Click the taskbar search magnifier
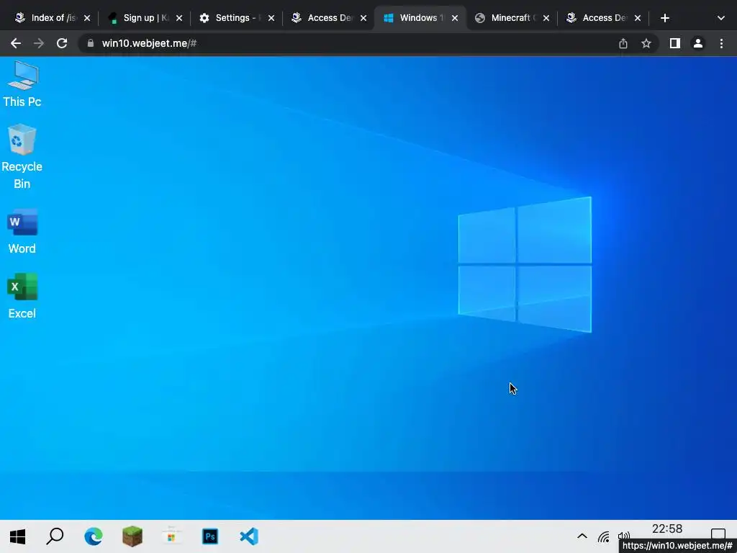The width and height of the screenshot is (737, 553). click(55, 536)
